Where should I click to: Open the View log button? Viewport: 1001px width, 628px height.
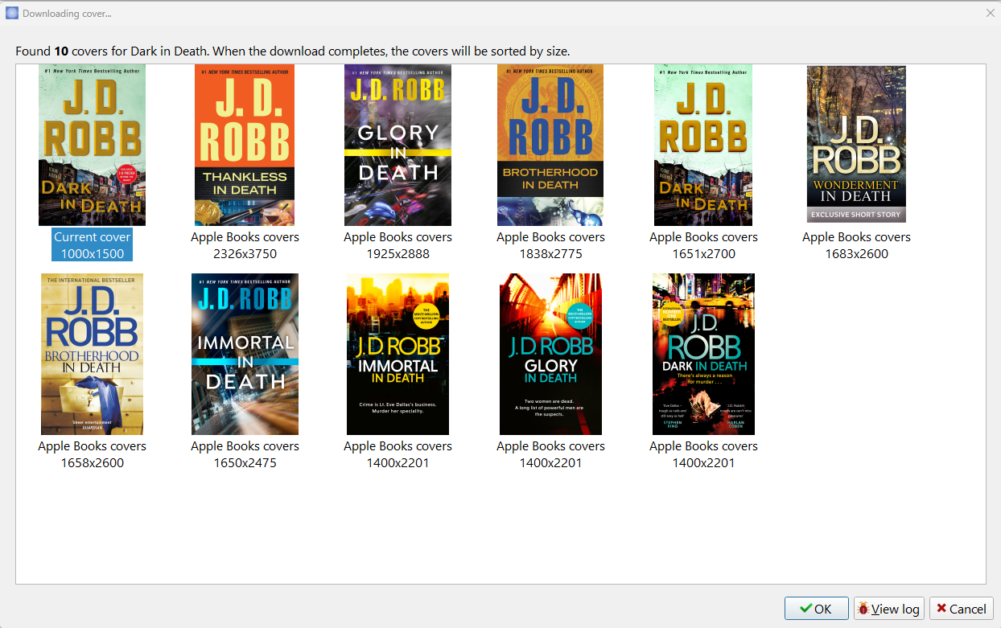click(x=888, y=609)
